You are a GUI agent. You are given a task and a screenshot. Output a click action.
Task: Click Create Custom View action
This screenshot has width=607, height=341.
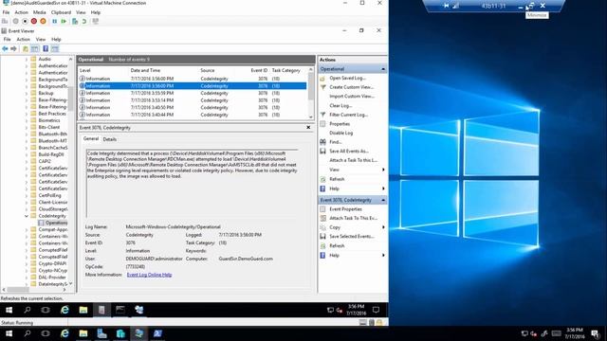(351, 87)
